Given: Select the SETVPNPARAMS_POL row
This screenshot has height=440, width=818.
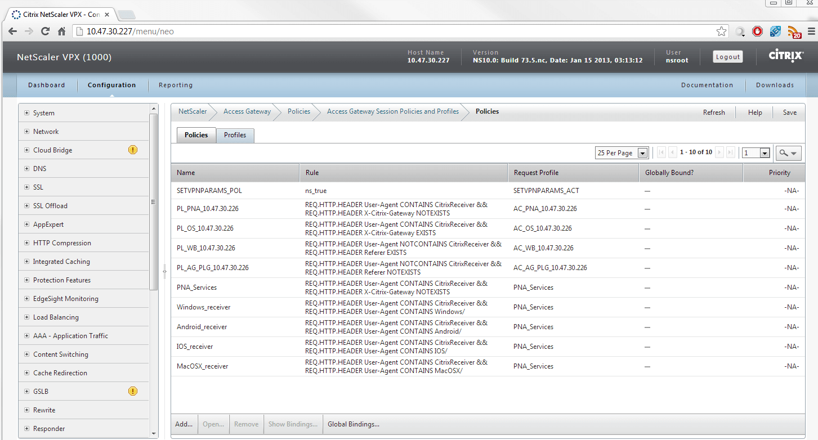Looking at the screenshot, I should tap(488, 191).
